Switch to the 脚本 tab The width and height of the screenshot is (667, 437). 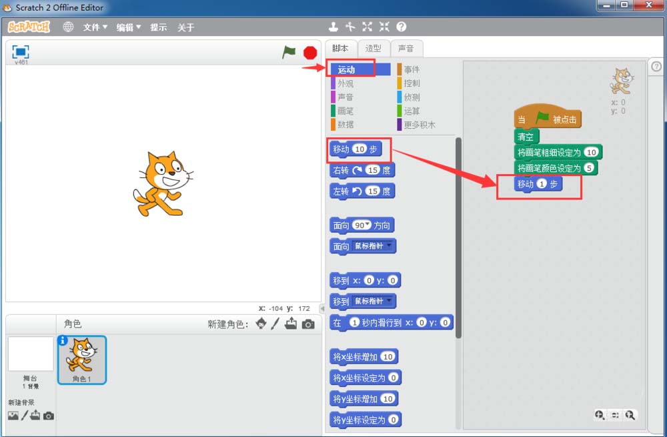(340, 49)
